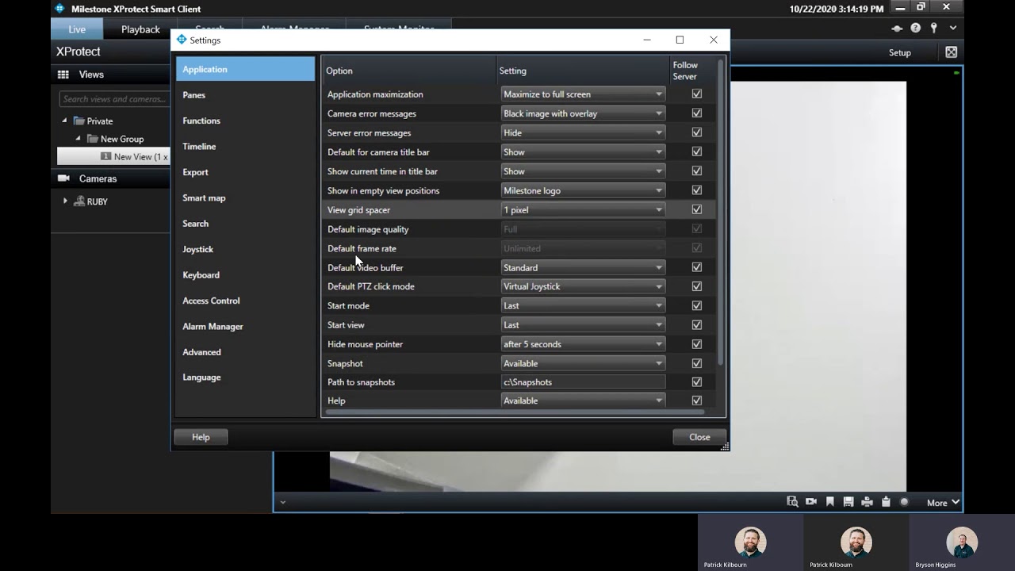Toggle Follow Server for Start mode
The width and height of the screenshot is (1015, 571).
click(697, 305)
